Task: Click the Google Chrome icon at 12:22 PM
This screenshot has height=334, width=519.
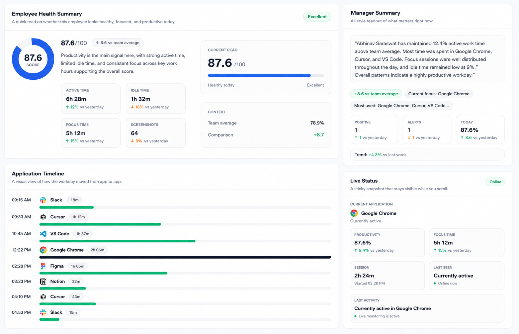Action: pos(43,250)
